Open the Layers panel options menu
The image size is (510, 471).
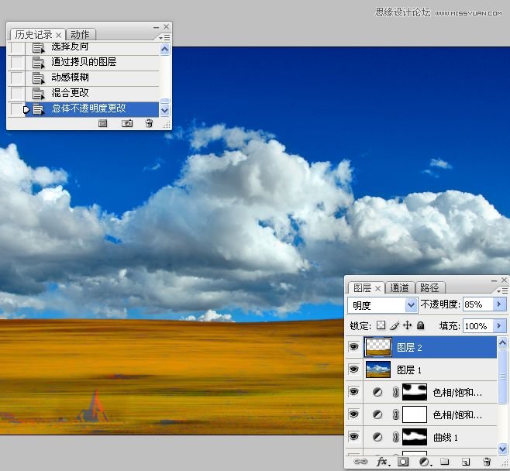pos(502,291)
